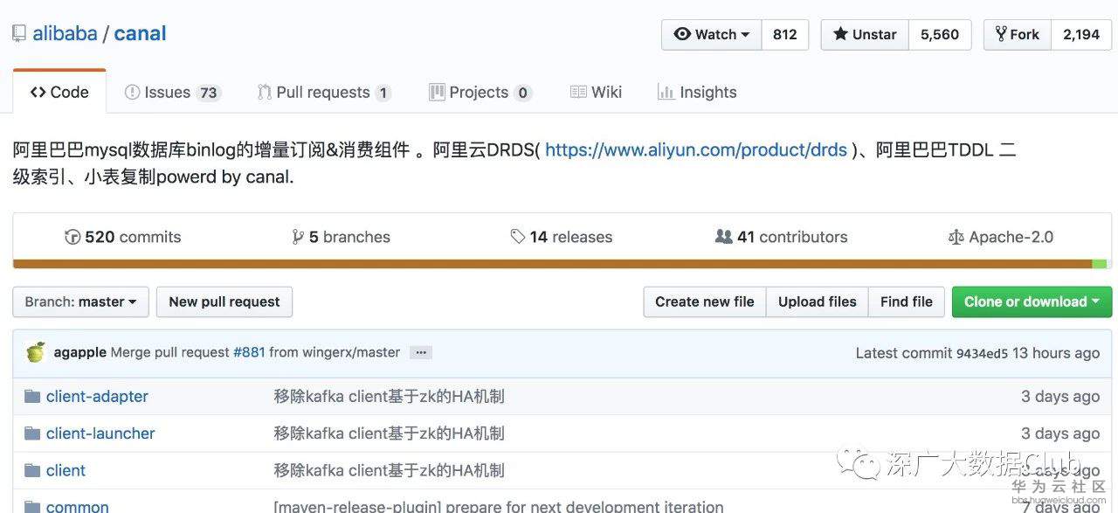Expand the commit message ellipsis

(x=421, y=353)
